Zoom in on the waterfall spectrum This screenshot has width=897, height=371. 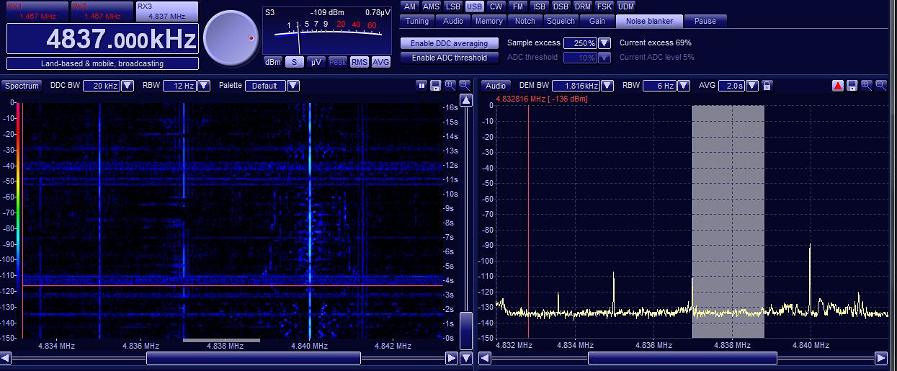click(x=450, y=86)
